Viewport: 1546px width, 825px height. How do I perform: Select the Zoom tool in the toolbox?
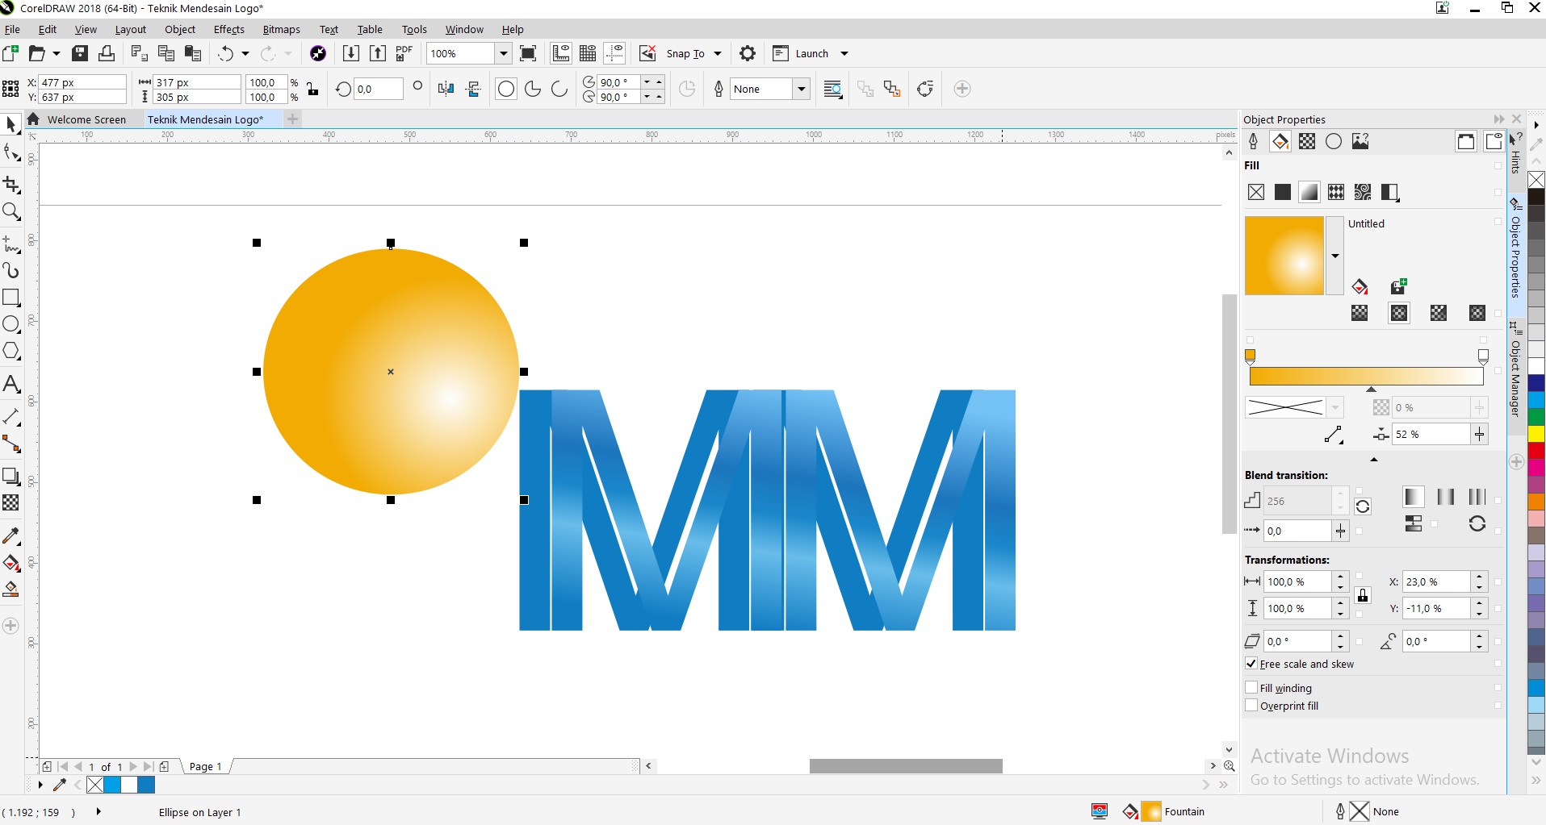(x=11, y=212)
